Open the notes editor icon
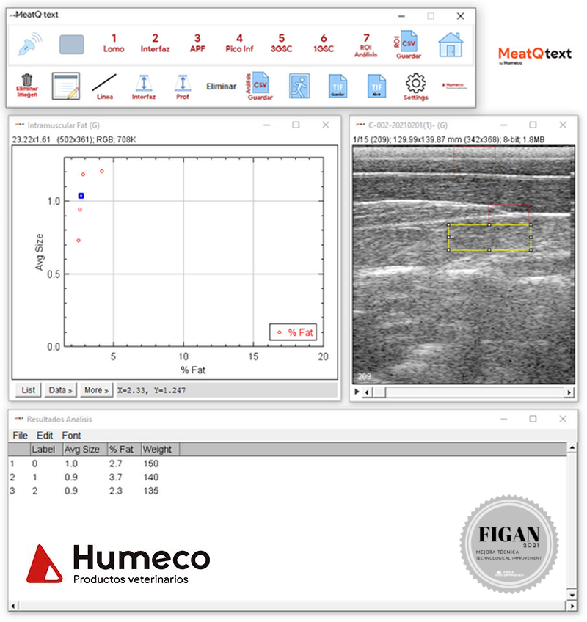587x622 pixels. click(x=65, y=86)
